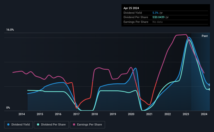Click the teal Dividend Per Share endpoint marker
Screen dimensions: 214x132
click(x=210, y=89)
